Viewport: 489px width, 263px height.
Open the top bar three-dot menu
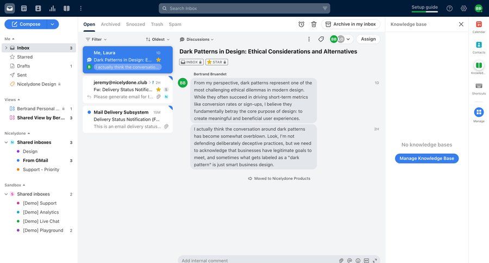[x=81, y=9]
